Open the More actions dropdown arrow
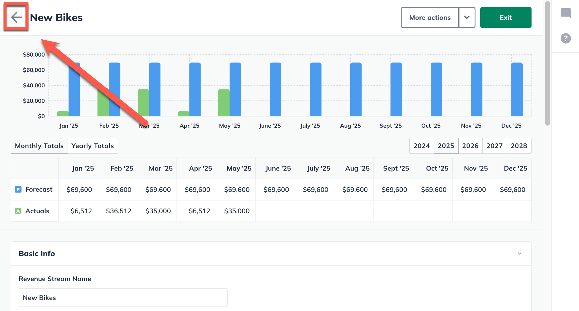 (x=467, y=17)
